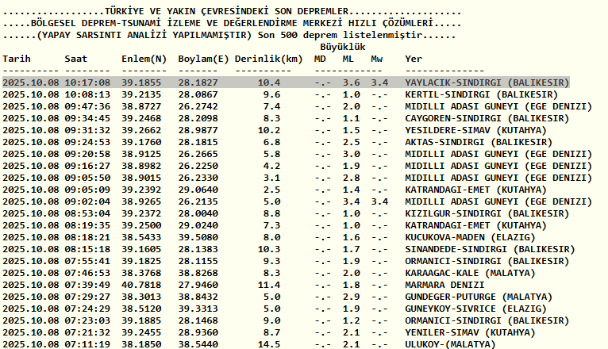Click the ML column header
The height and width of the screenshot is (349, 608).
348,59
